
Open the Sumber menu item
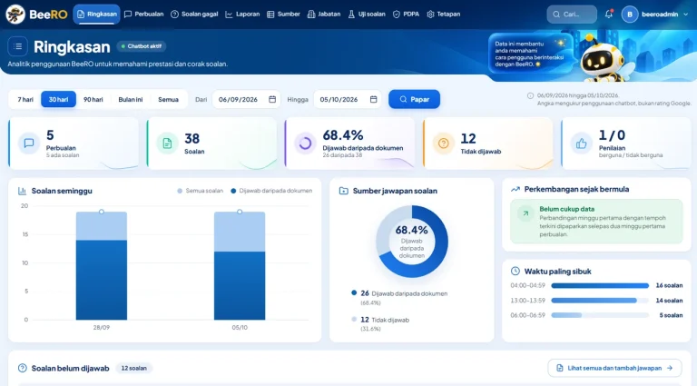pos(283,15)
